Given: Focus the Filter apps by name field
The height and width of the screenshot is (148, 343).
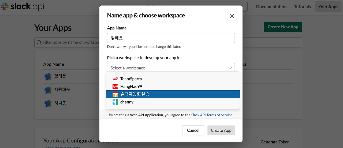Looking at the screenshot, I should point(168,42).
